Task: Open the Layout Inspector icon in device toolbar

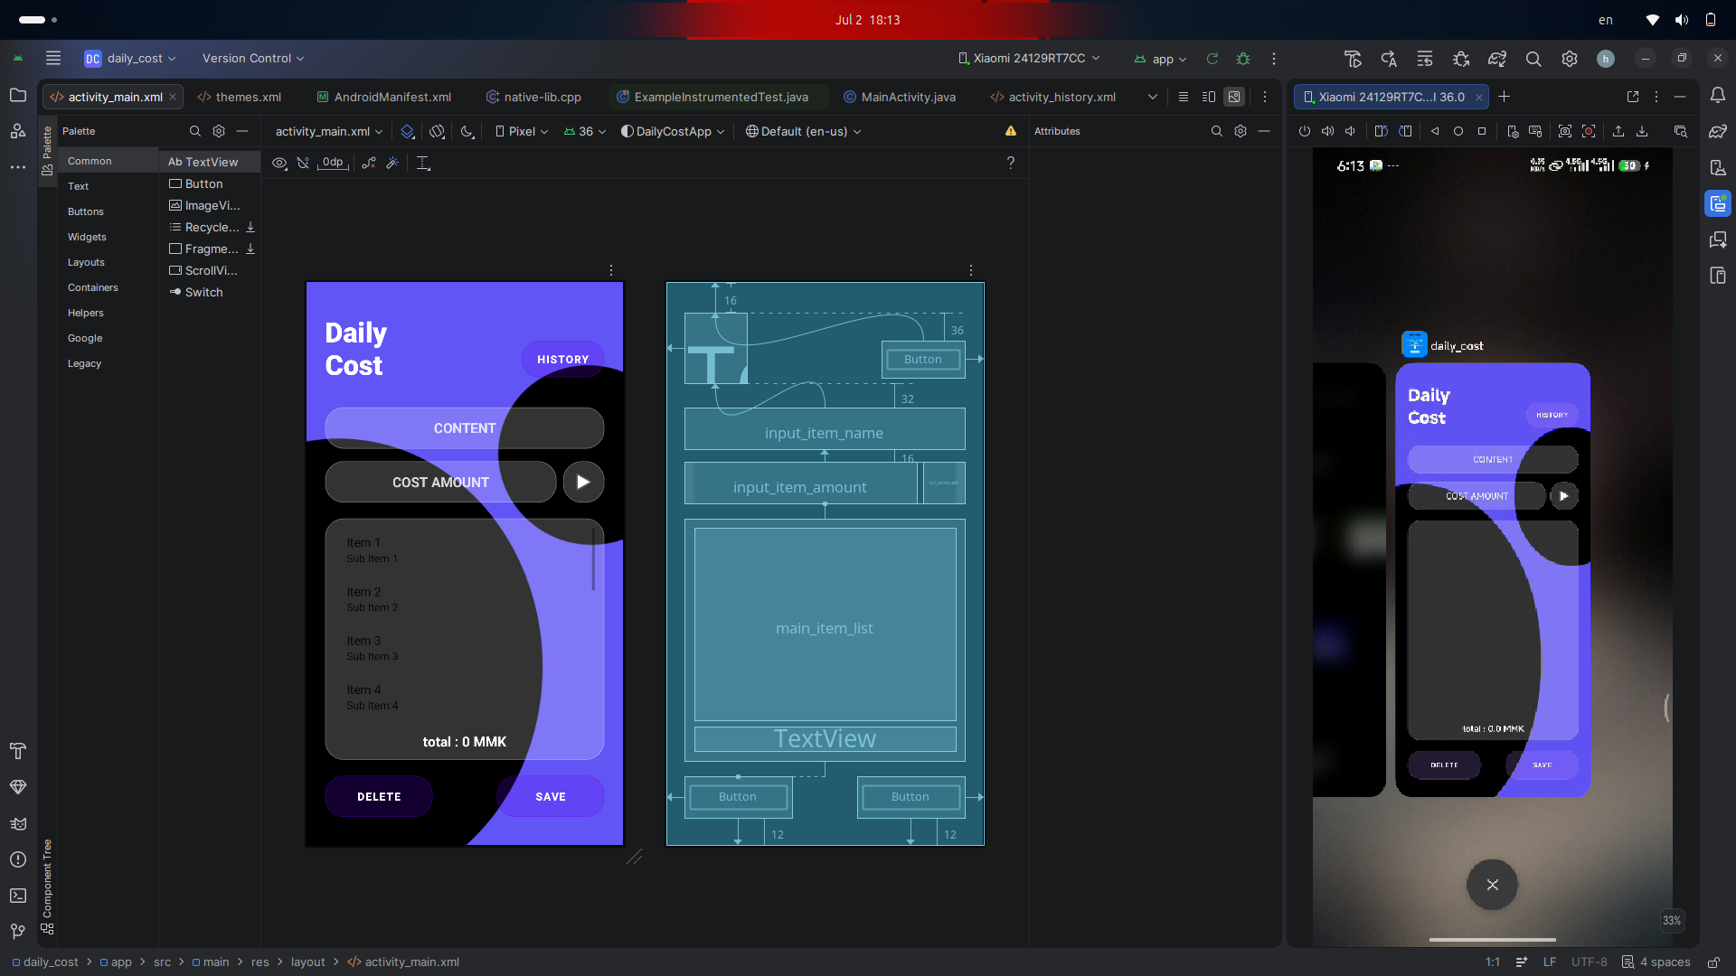Action: click(1681, 131)
